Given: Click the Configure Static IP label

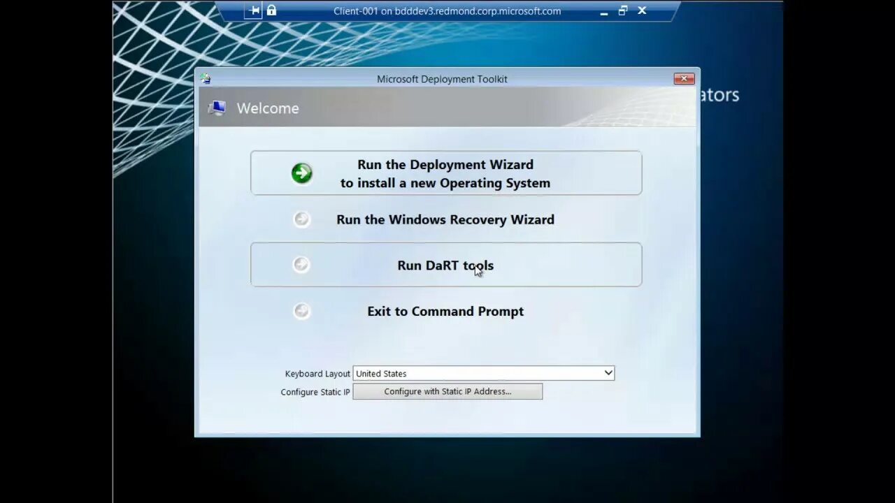Looking at the screenshot, I should point(315,392).
